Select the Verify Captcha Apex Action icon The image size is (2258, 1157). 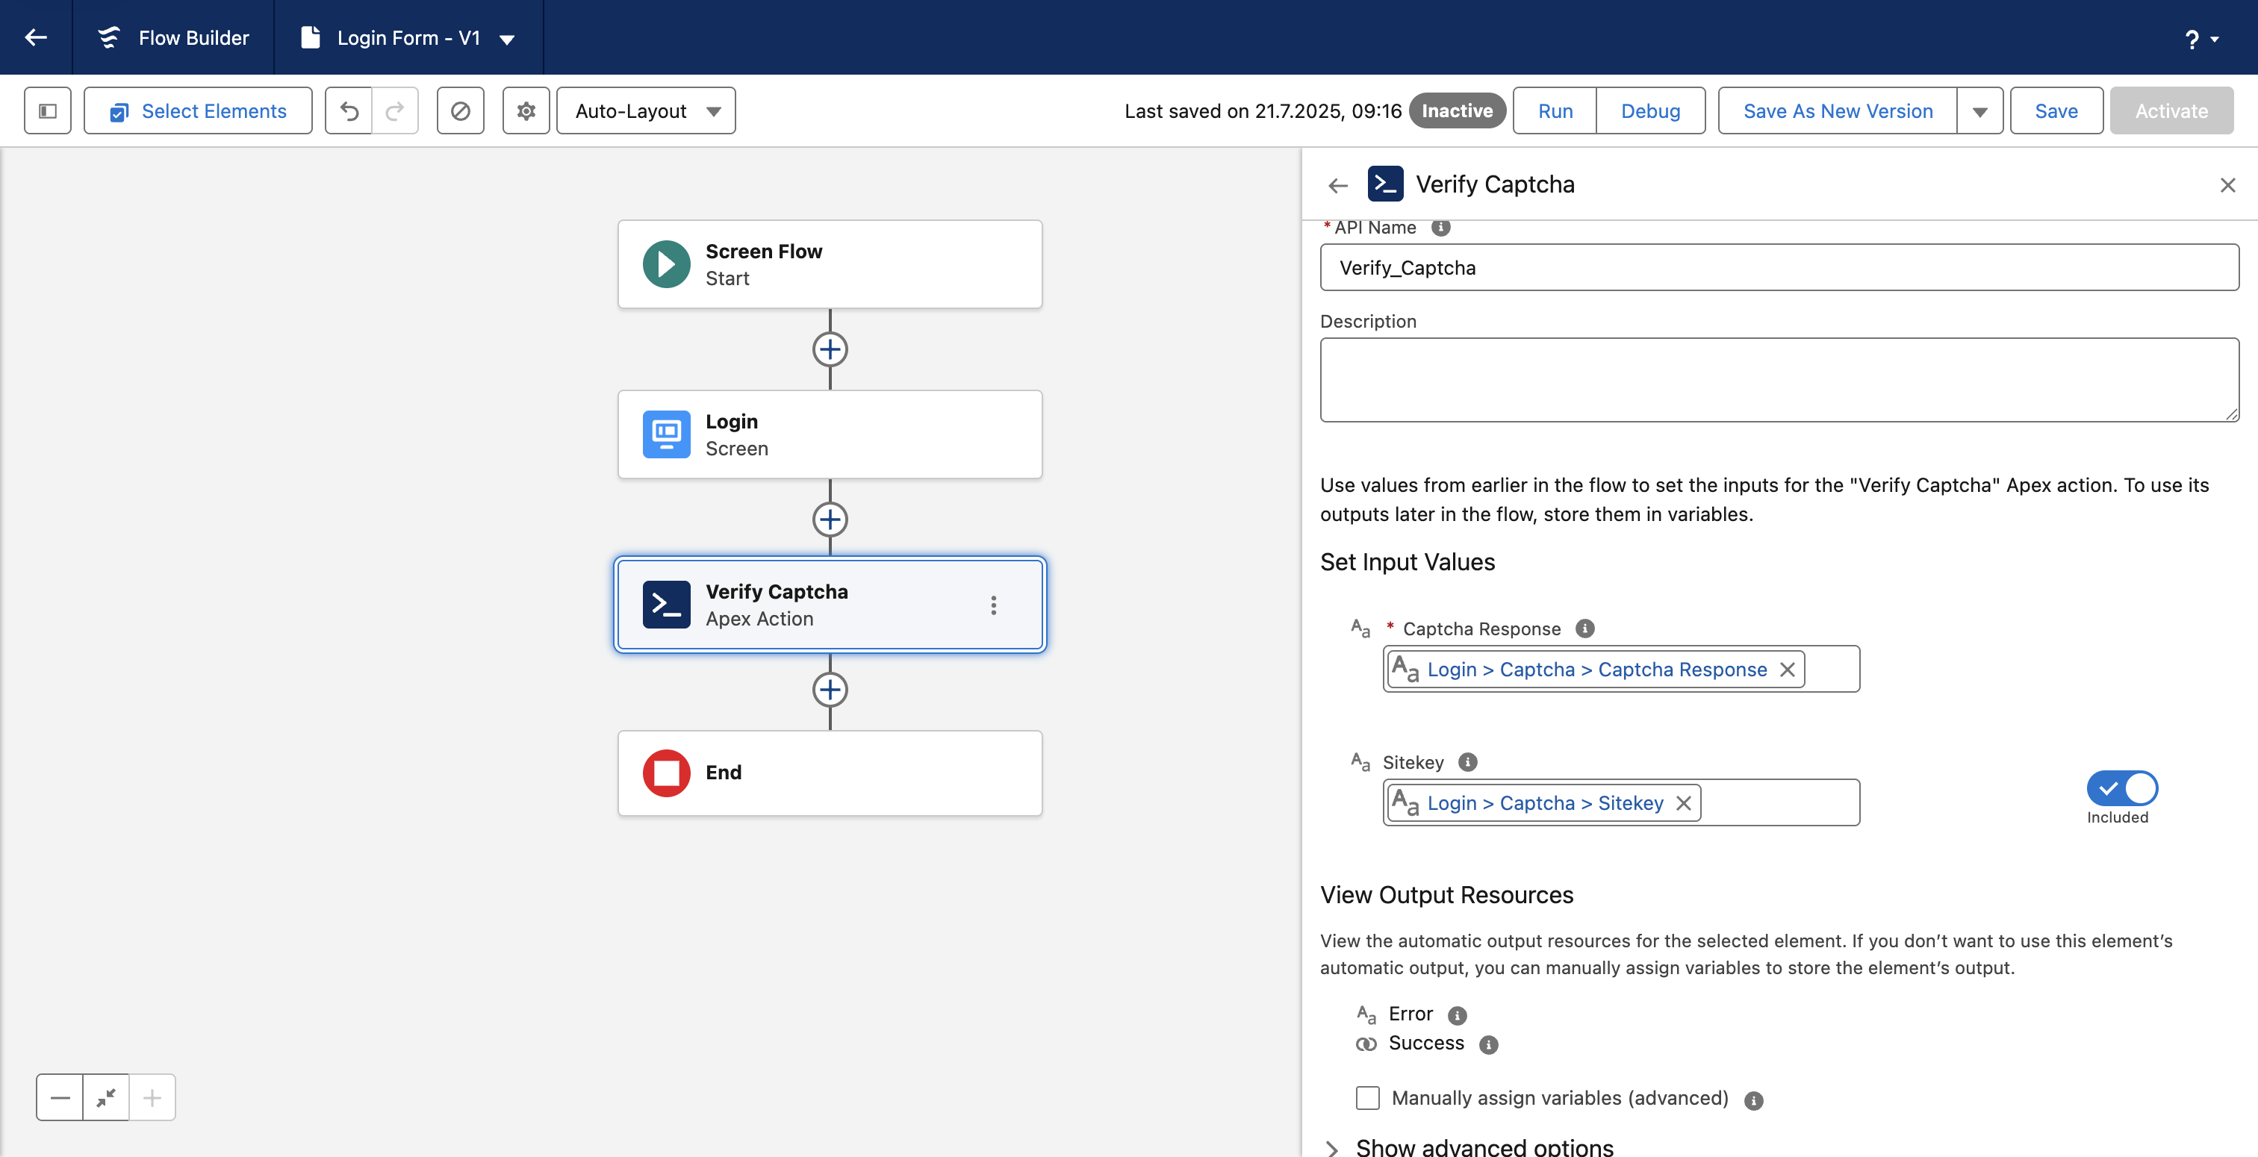pyautogui.click(x=666, y=605)
